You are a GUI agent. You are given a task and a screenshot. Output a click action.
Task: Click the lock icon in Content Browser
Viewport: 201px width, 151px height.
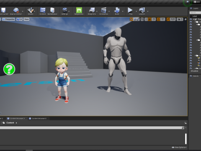pyautogui.click(x=186, y=123)
